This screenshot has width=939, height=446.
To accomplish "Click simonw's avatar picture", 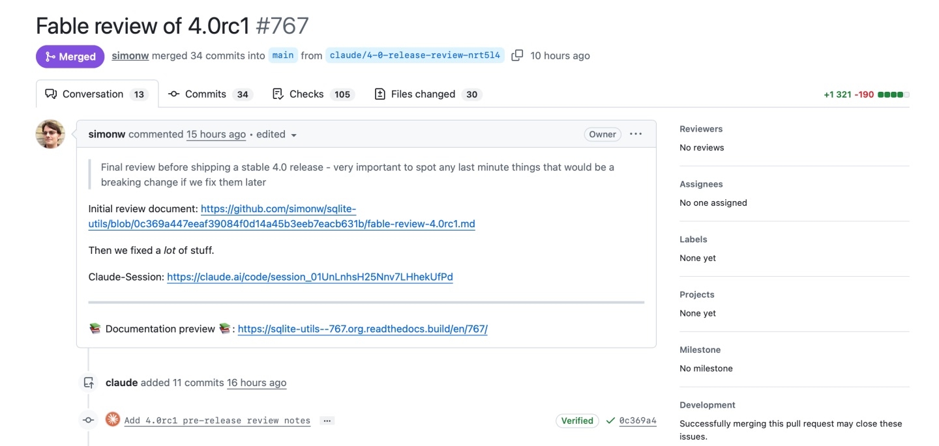I will click(x=50, y=134).
